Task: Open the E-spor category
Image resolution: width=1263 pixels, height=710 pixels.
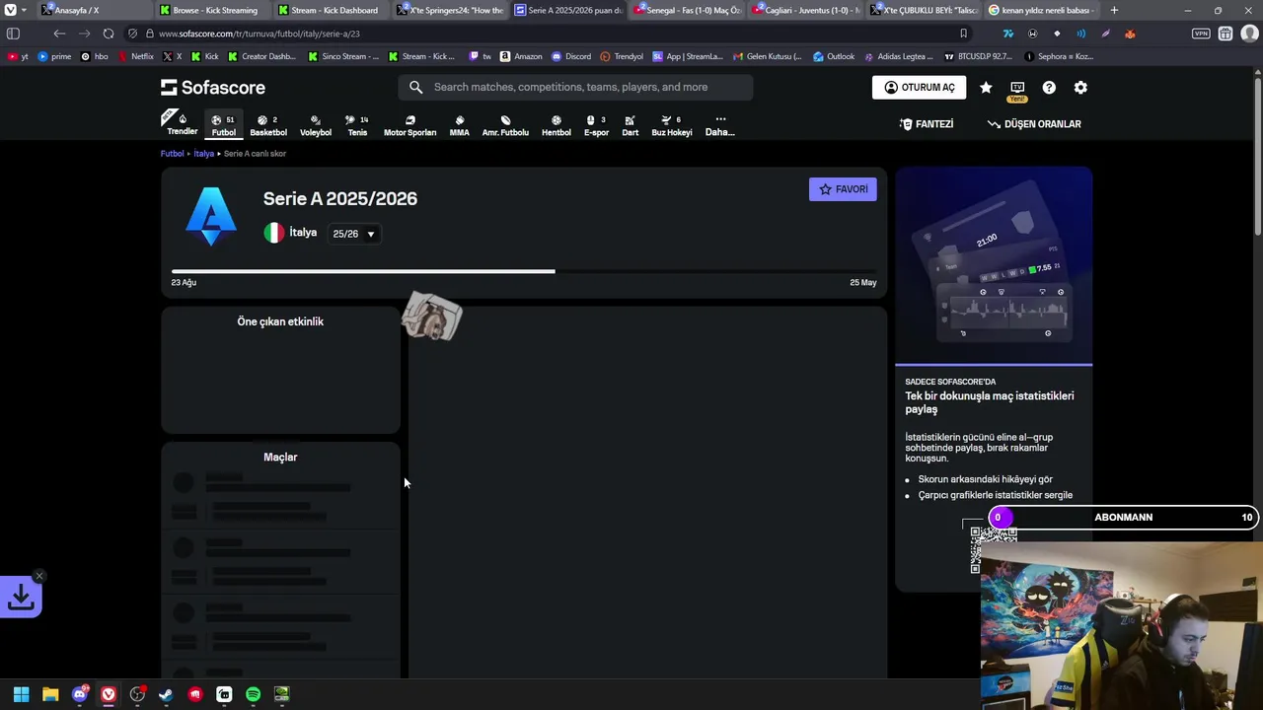Action: click(x=596, y=124)
